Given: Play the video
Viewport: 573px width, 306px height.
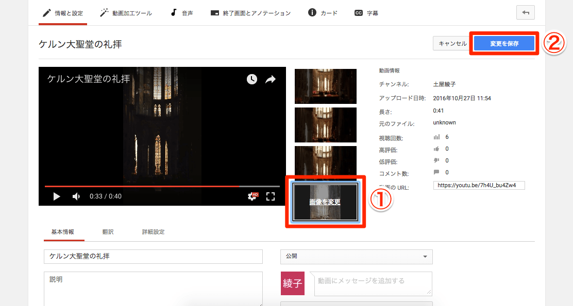Looking at the screenshot, I should [56, 196].
